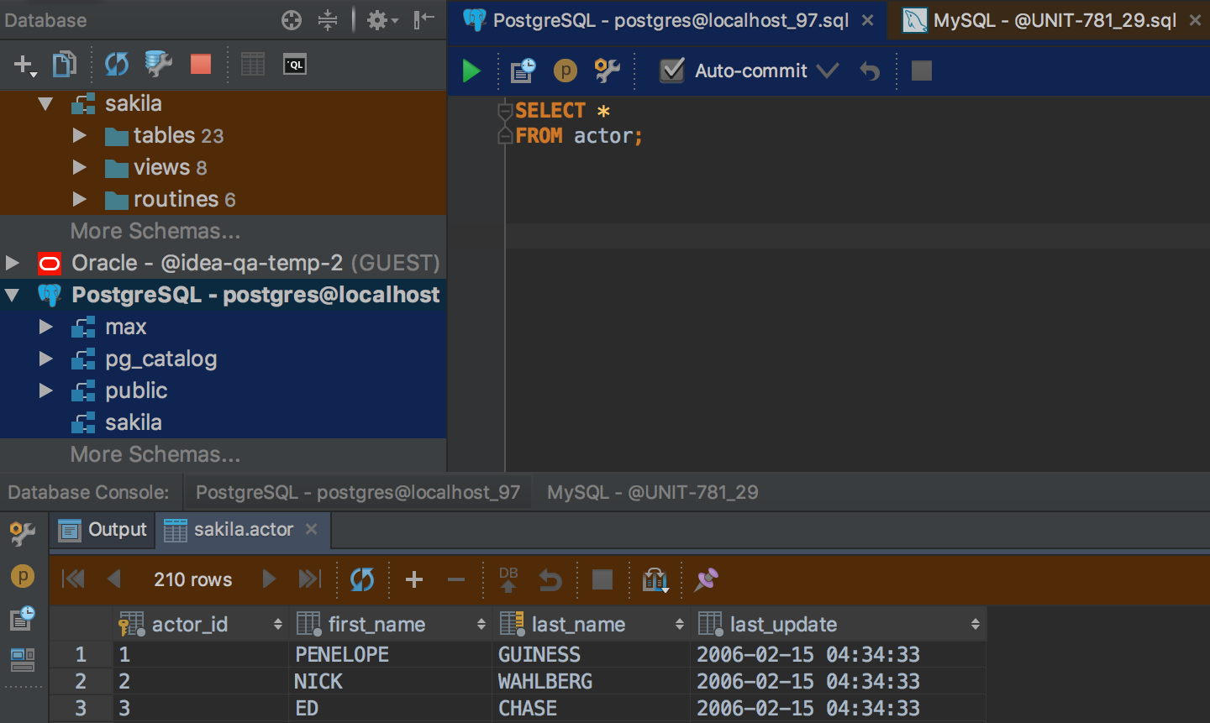Expand the routines 6 folder
The height and width of the screenshot is (723, 1210).
pos(80,199)
